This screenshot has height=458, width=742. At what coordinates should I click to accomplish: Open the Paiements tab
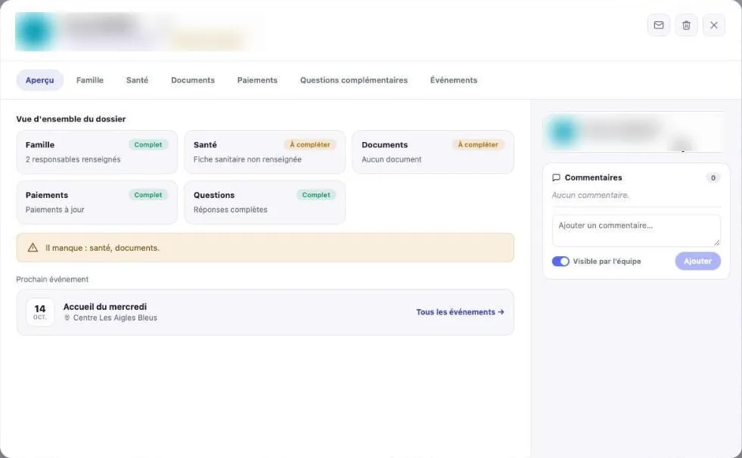(257, 80)
